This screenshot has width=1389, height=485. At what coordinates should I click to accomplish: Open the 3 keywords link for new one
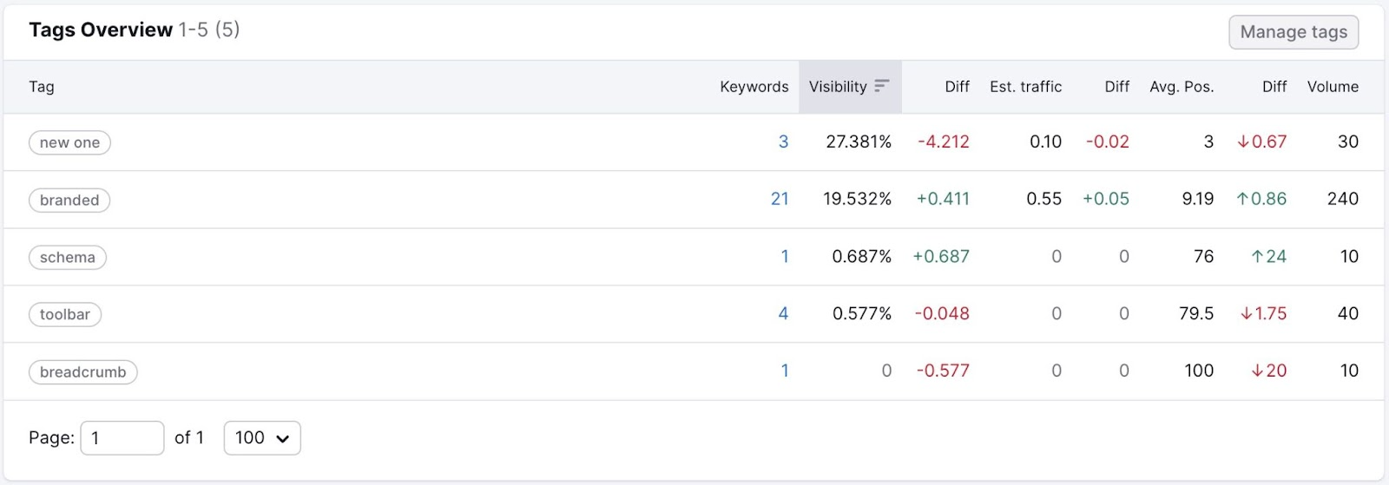[x=783, y=142]
